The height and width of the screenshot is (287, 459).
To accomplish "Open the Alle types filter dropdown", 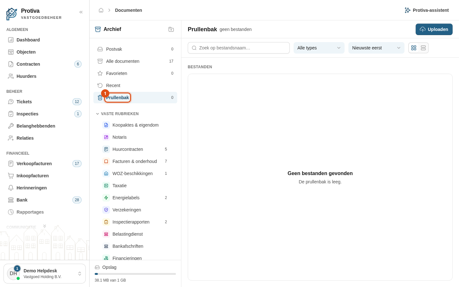I will 319,48.
